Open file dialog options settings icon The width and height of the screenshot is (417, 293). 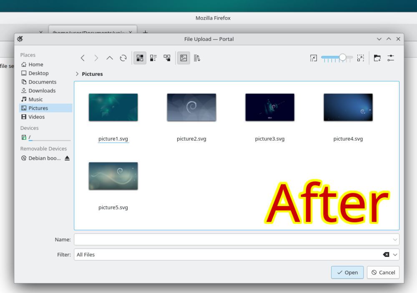tap(391, 58)
